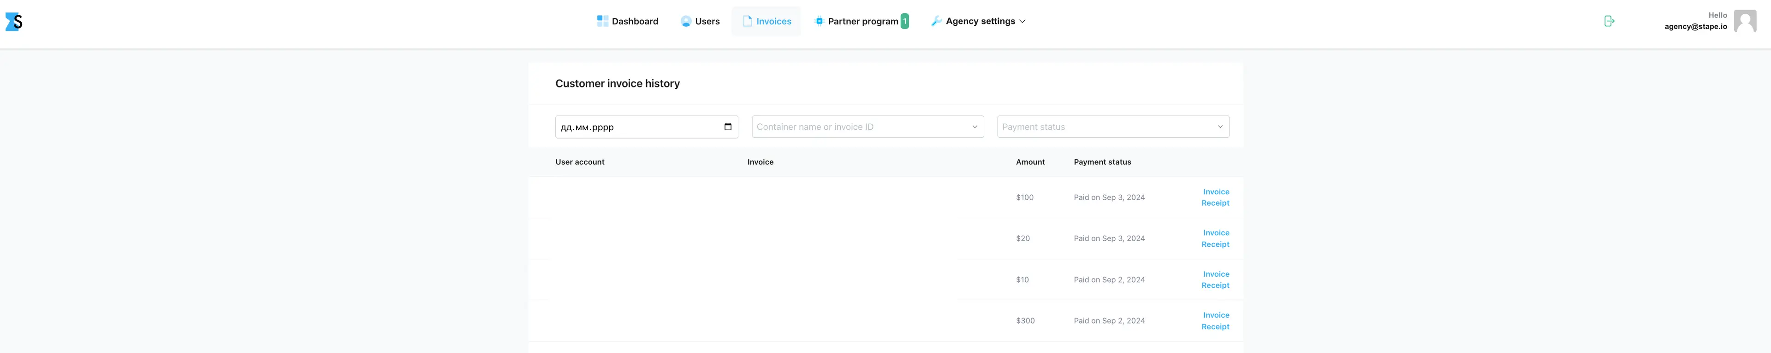Open the Dashboard tab
This screenshot has height=353, width=1771.
click(x=628, y=21)
